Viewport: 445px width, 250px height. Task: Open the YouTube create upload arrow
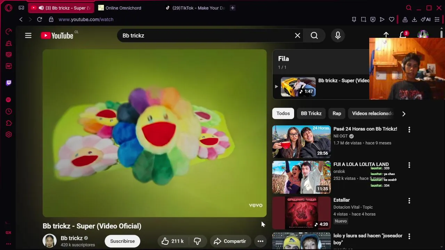point(386,35)
